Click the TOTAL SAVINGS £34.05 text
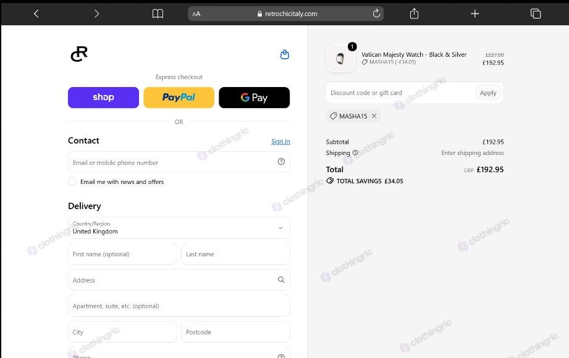Screen dimensions: 569x358 369,181
